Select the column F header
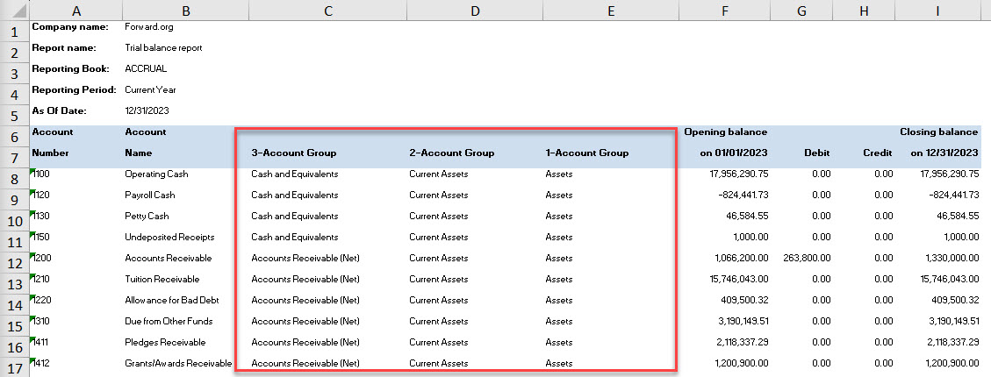This screenshot has width=991, height=377. tap(723, 10)
